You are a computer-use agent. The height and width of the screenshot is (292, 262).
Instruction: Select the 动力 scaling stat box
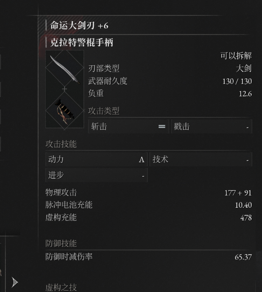click(97, 160)
